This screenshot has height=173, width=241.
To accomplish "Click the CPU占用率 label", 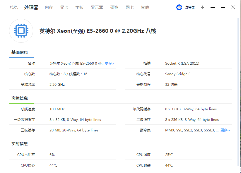I will [26, 155].
